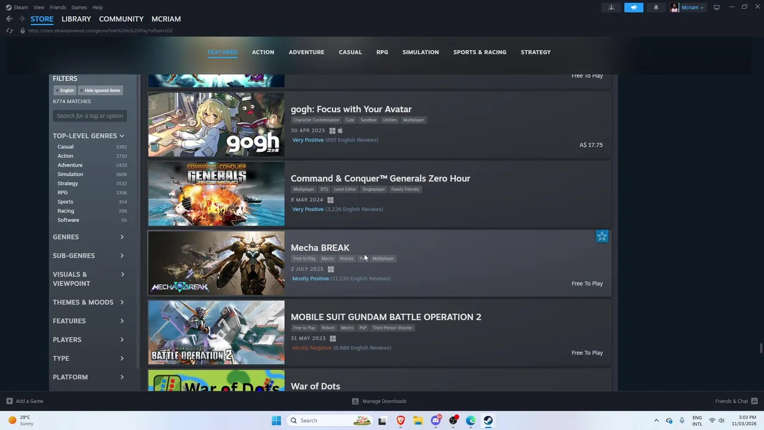Expand the FEATURES filter section
Viewport: 764px width, 430px height.
click(x=88, y=321)
